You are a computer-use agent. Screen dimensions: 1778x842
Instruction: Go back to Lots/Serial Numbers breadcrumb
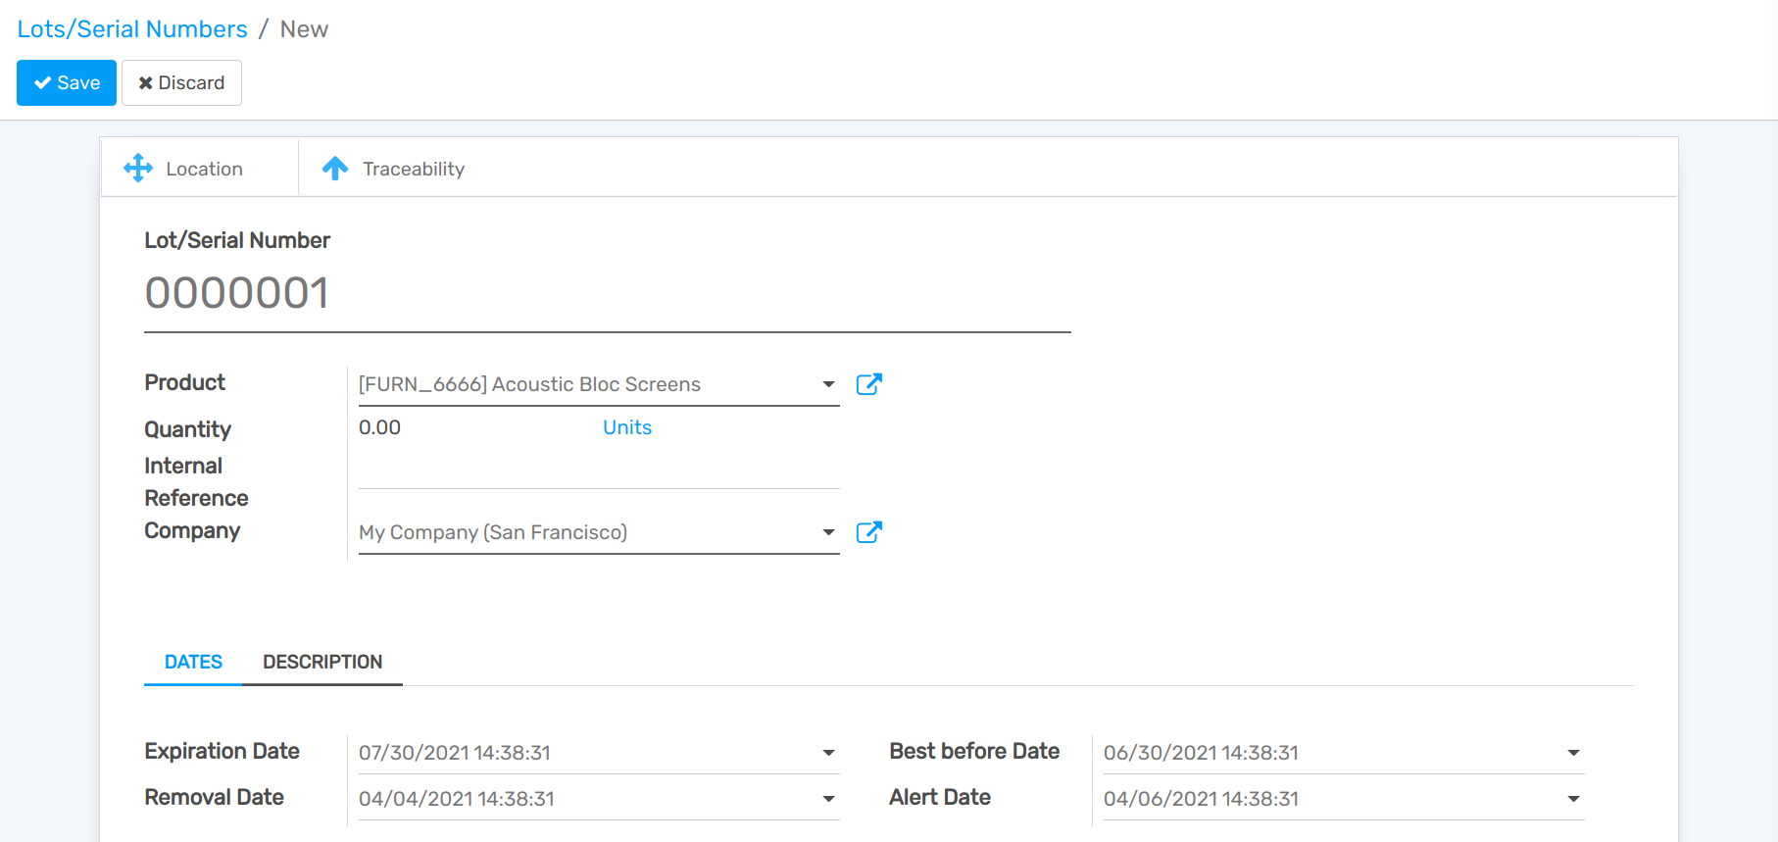tap(132, 29)
